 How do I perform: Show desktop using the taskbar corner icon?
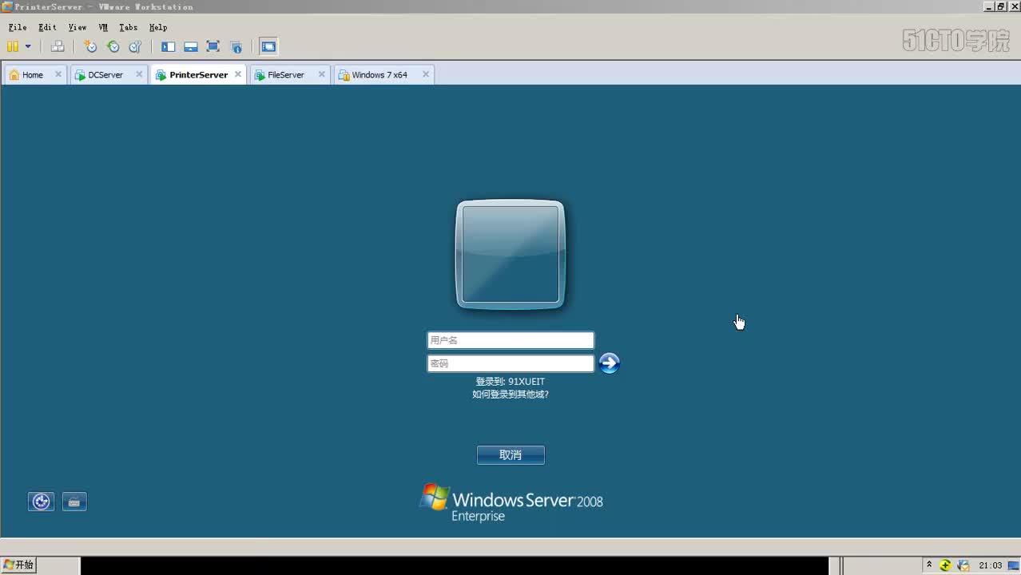point(1013,565)
